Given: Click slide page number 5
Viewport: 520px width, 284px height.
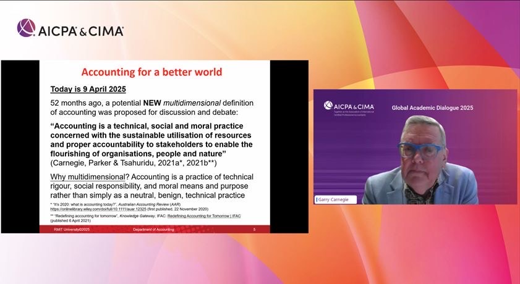Looking at the screenshot, I should click(254, 230).
